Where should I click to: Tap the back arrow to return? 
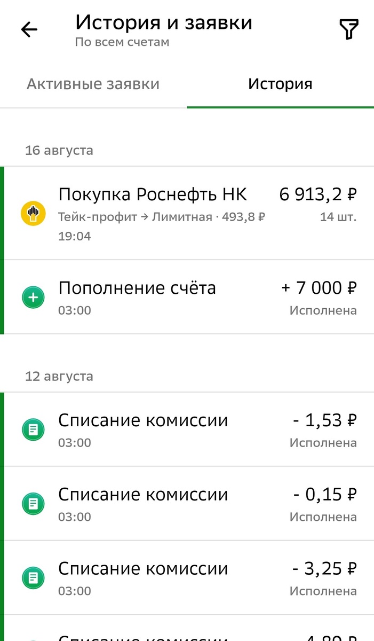(29, 29)
